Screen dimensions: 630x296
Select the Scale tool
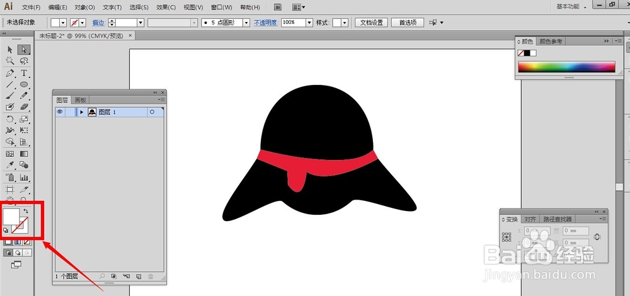(x=24, y=119)
